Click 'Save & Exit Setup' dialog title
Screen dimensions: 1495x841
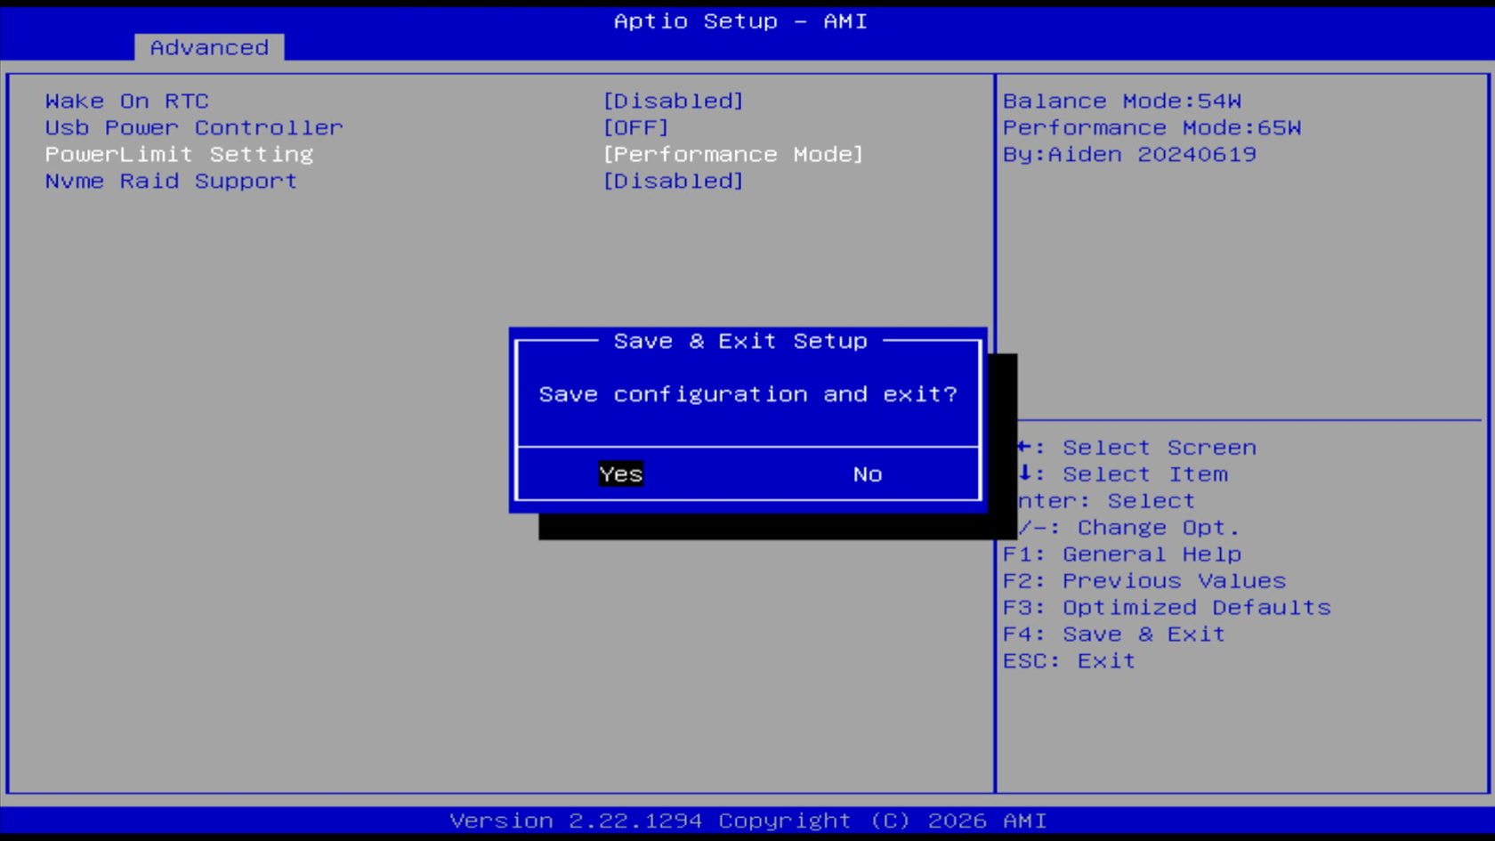coord(740,341)
